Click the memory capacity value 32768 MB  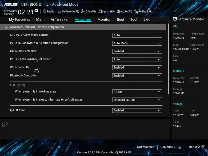click(179, 93)
